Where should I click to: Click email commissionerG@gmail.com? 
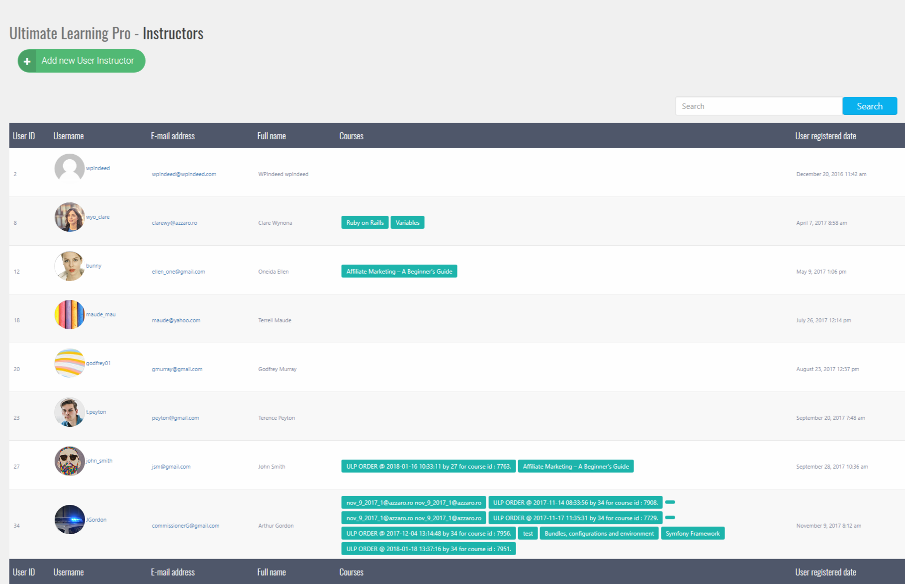click(185, 526)
